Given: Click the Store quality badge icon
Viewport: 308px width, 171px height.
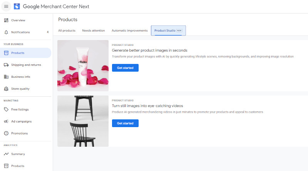Looking at the screenshot, I should (6, 89).
